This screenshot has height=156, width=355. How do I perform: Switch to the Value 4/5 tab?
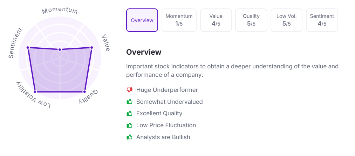(216, 20)
